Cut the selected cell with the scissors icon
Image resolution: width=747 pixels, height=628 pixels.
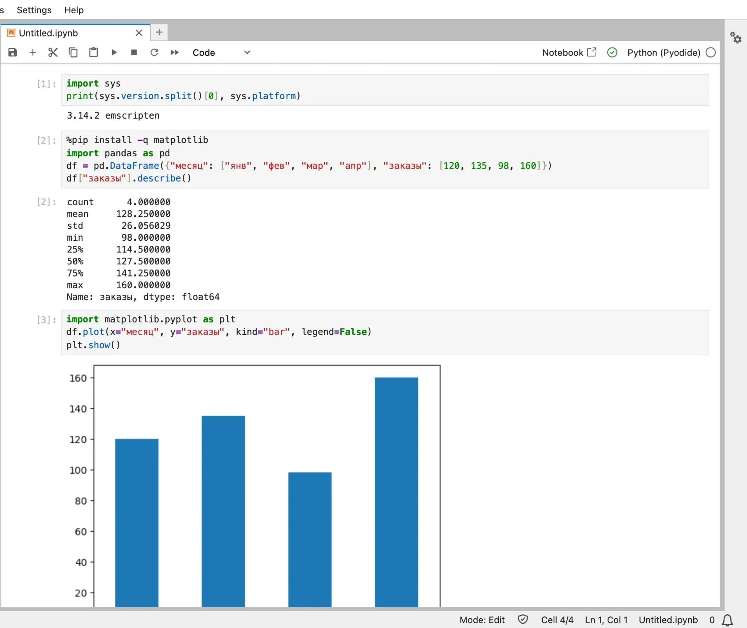point(53,52)
